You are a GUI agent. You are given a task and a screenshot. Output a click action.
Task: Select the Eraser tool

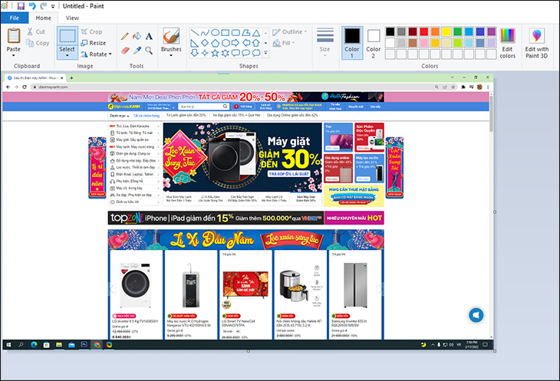tap(124, 51)
